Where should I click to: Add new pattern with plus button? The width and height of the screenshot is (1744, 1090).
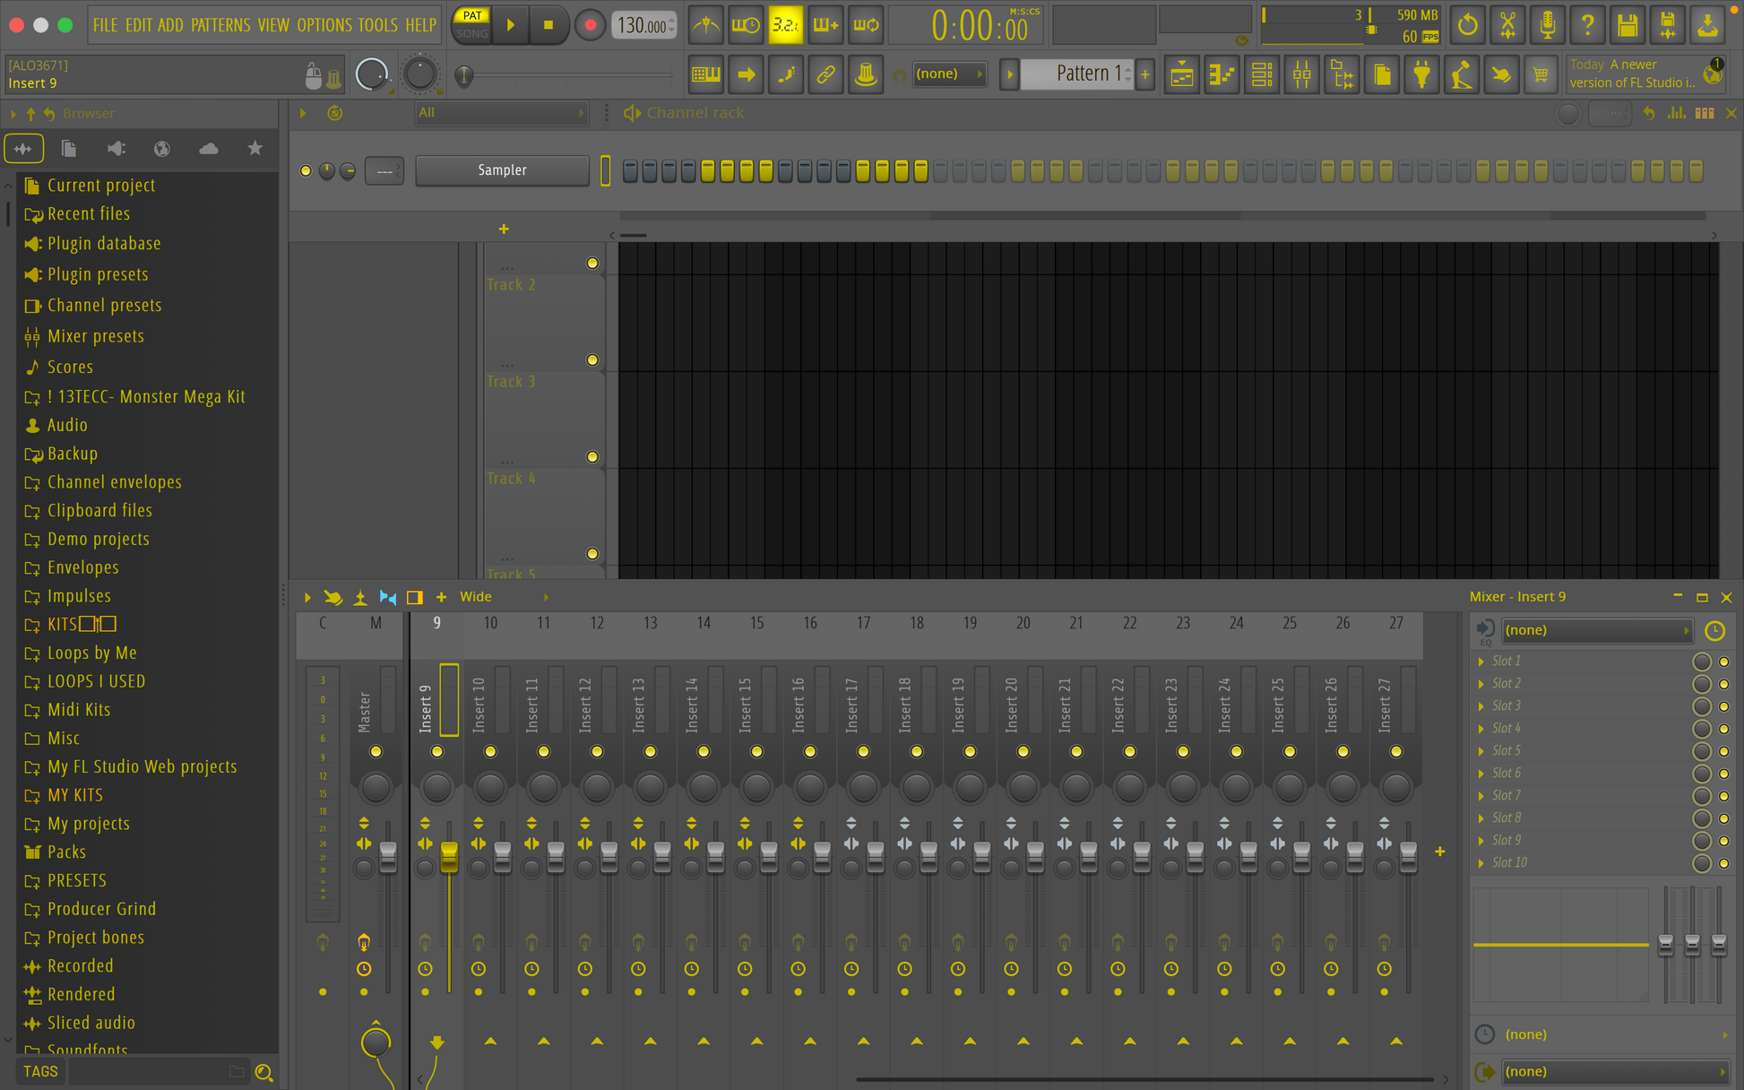1144,74
